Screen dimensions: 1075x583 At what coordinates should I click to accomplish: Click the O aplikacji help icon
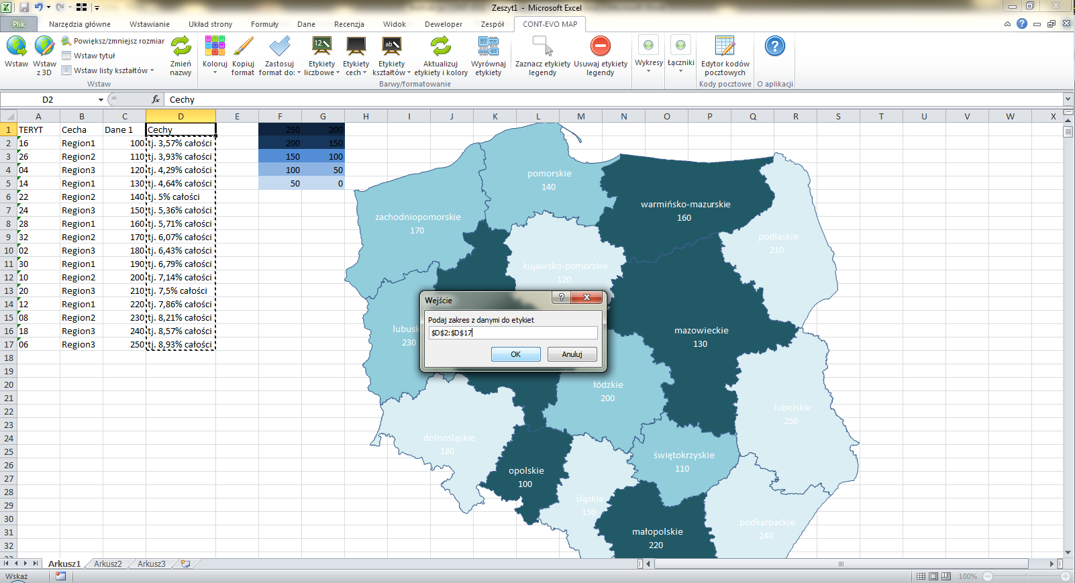pyautogui.click(x=775, y=46)
